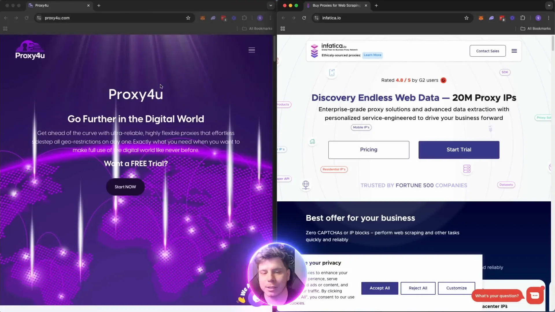Open the Pricing button

point(369,150)
